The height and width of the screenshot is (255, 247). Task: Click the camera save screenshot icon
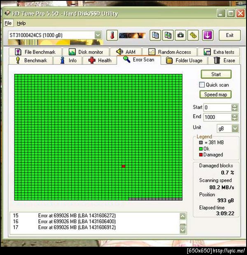tap(180, 35)
